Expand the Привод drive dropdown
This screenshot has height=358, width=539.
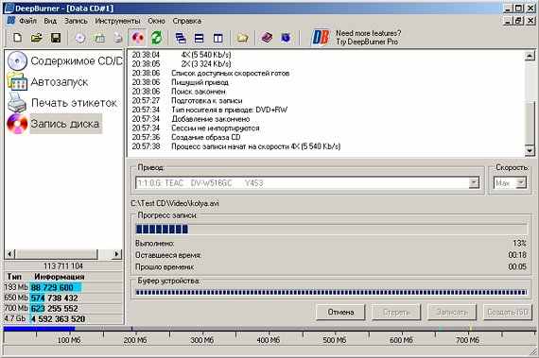pos(474,183)
